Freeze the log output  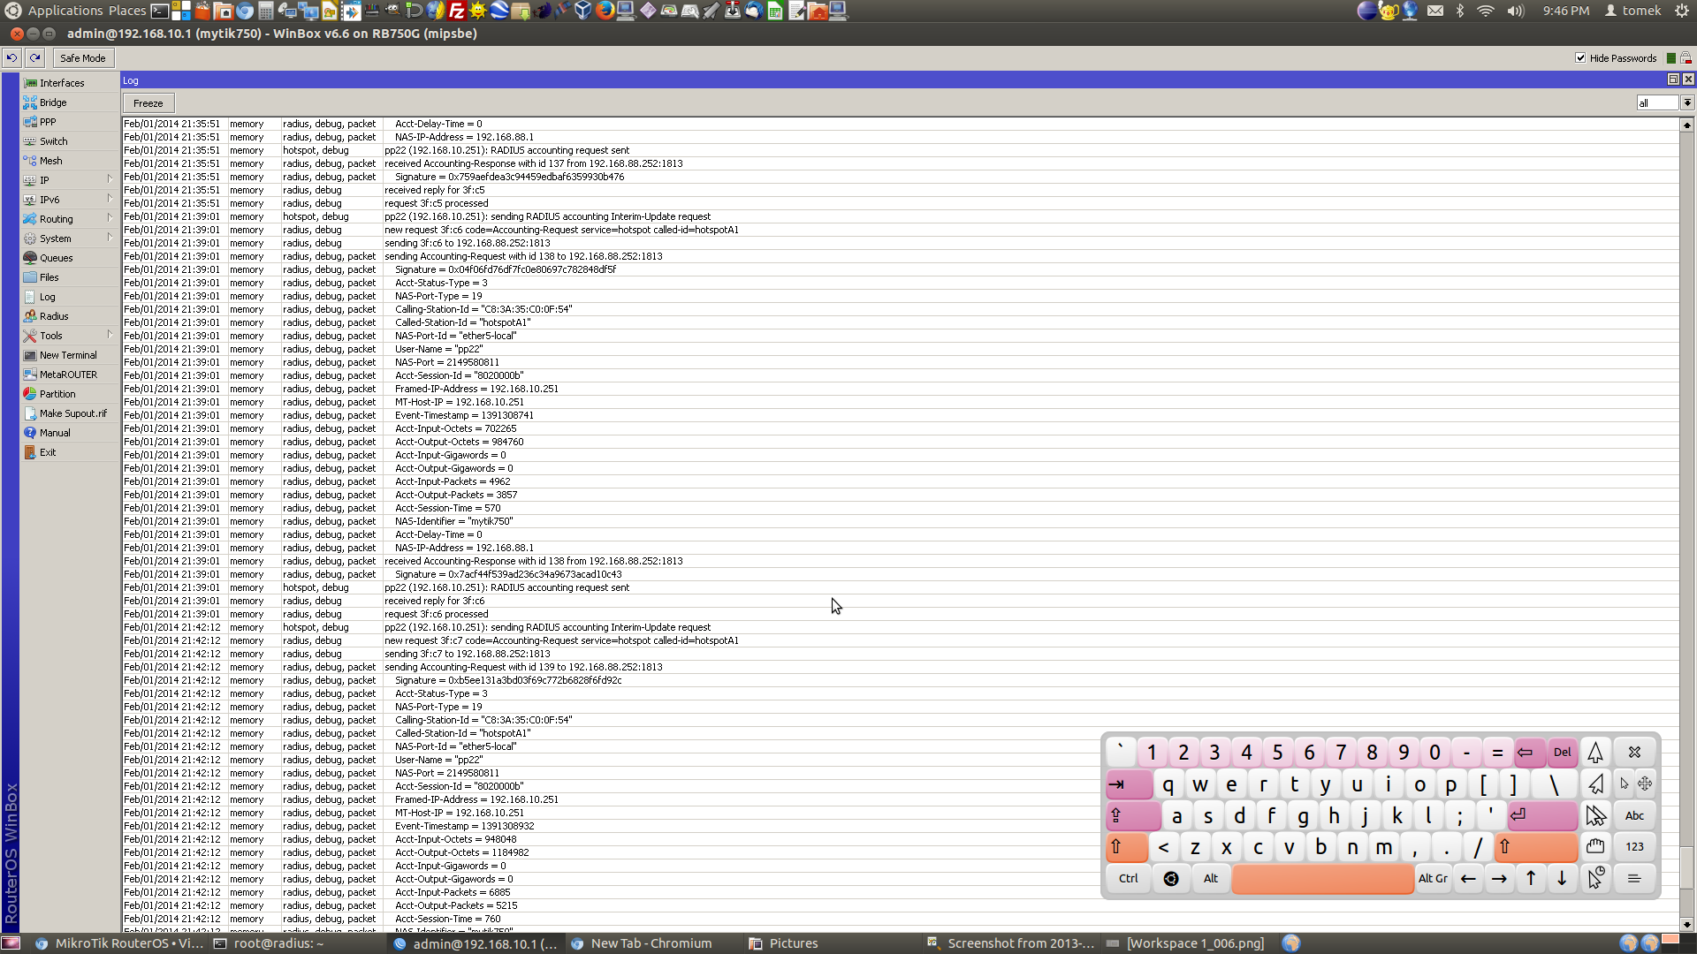(x=148, y=103)
